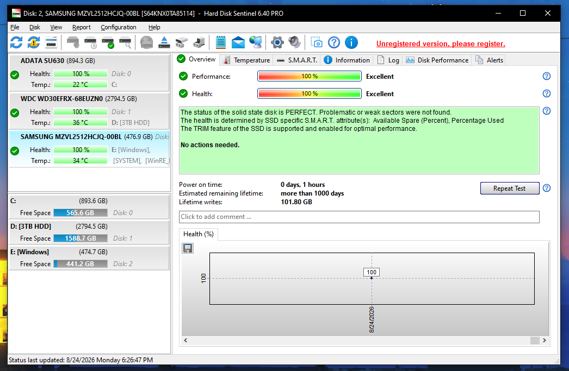
Task: Switch to the Alerts tab
Action: (x=490, y=60)
